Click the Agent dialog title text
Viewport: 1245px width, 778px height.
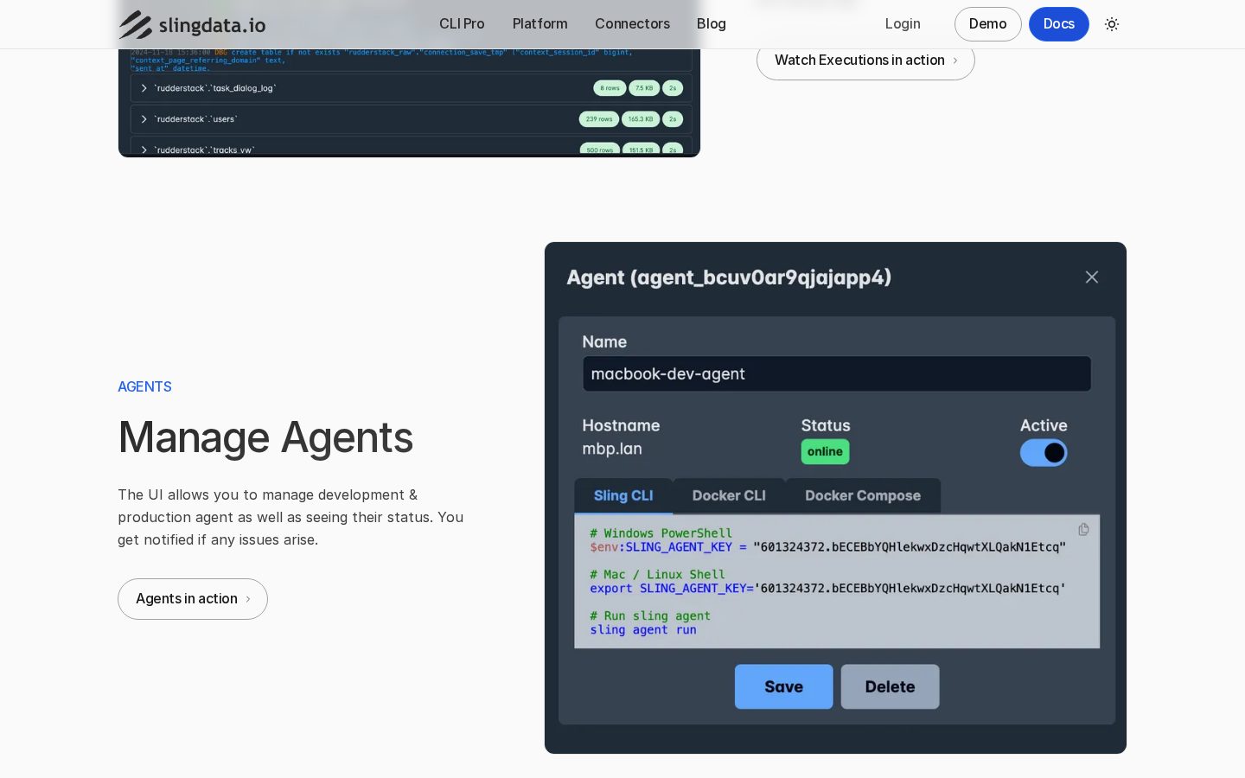pyautogui.click(x=729, y=277)
